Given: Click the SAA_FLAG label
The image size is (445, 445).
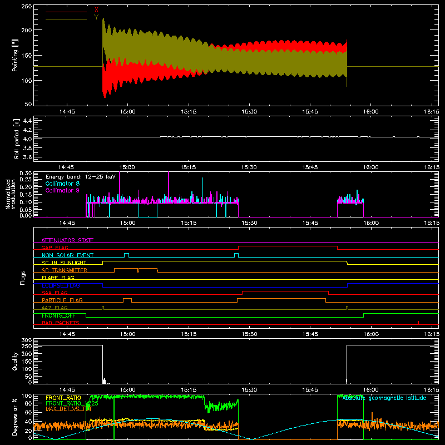Looking at the screenshot, I should point(55,293).
